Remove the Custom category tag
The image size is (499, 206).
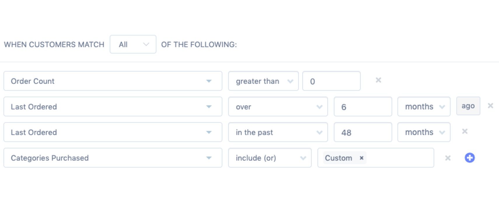pyautogui.click(x=362, y=158)
